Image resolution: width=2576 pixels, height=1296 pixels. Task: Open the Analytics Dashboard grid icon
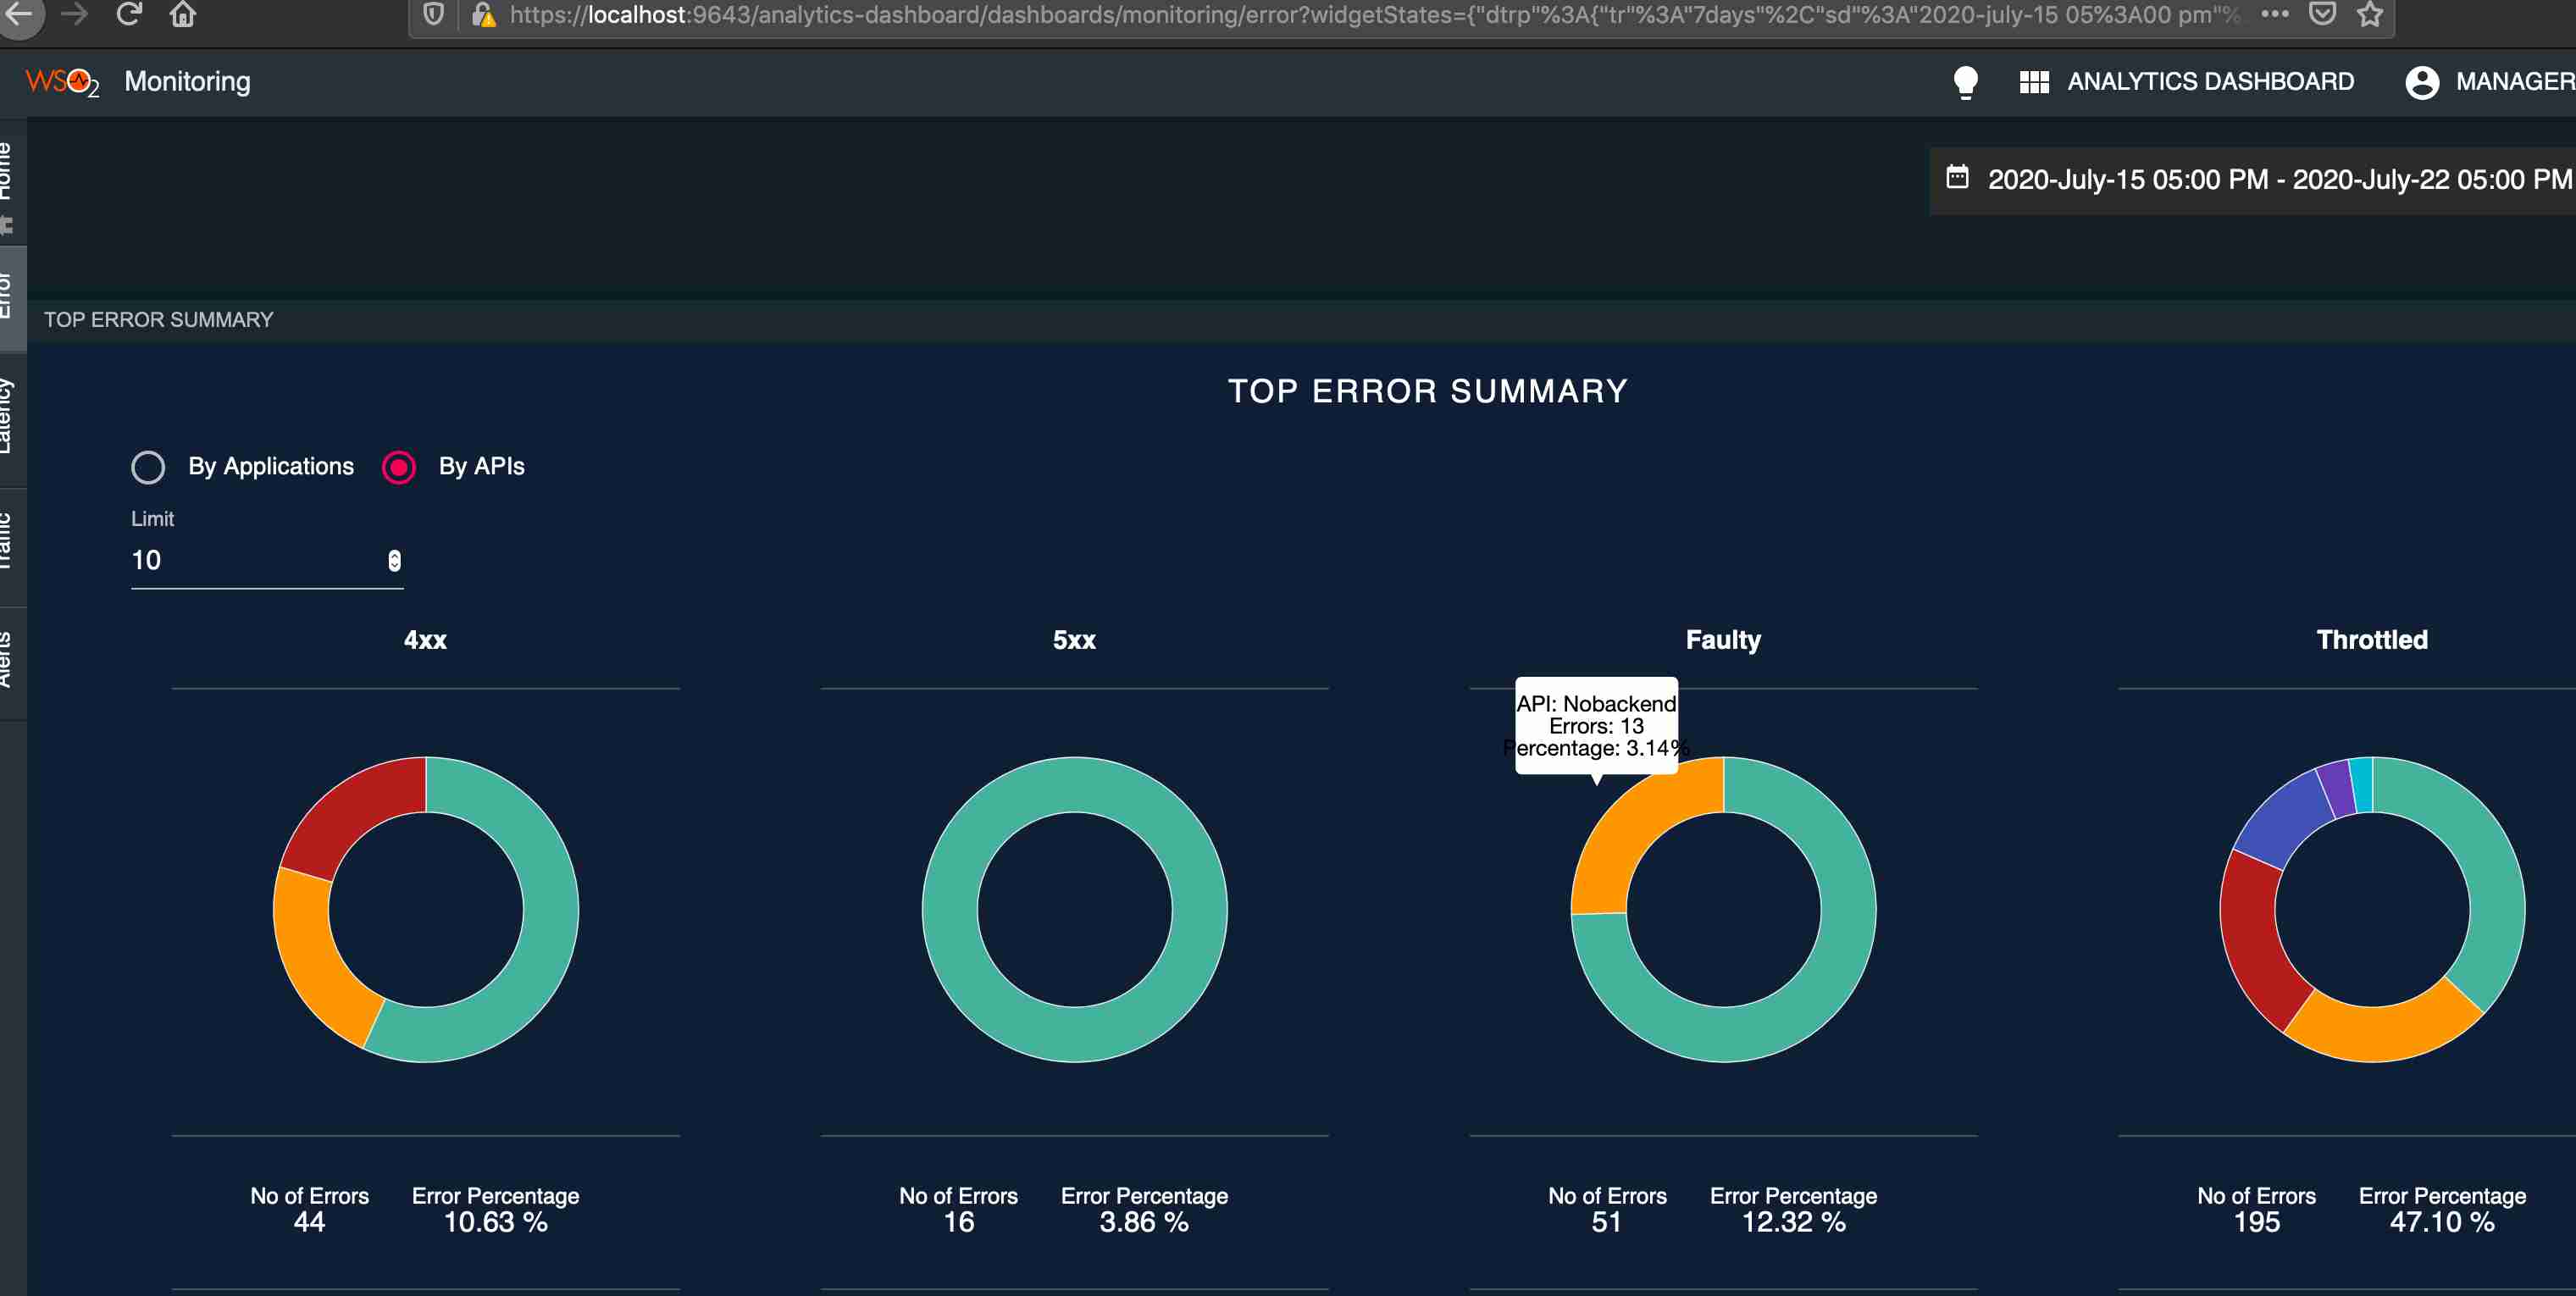click(x=2036, y=81)
